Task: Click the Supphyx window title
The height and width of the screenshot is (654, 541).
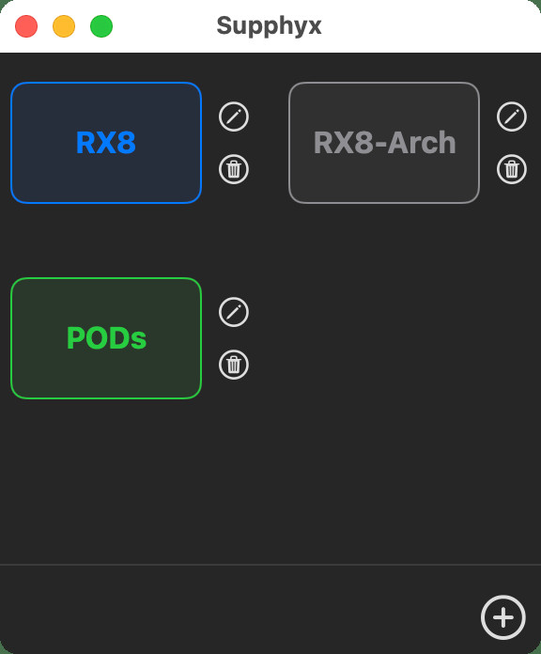Action: pyautogui.click(x=269, y=26)
